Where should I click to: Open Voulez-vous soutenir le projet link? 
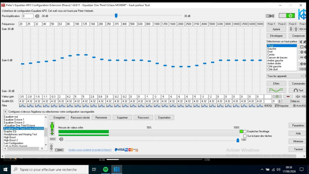click(x=90, y=150)
